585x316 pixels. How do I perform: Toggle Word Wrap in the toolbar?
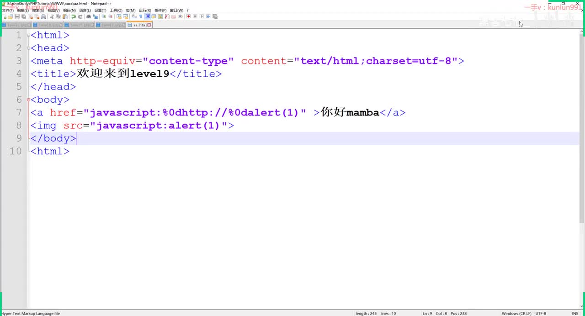pos(134,16)
